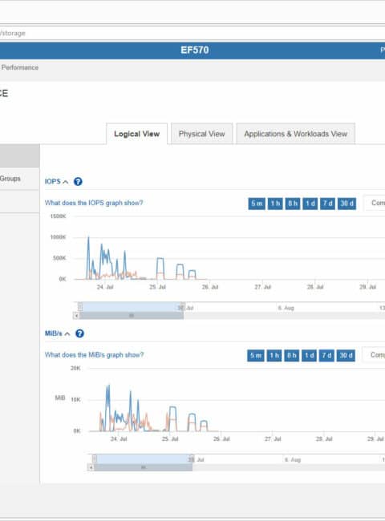Click the 1000K peak on IOPS chart
Screen dimensions: 385x521
click(88, 237)
